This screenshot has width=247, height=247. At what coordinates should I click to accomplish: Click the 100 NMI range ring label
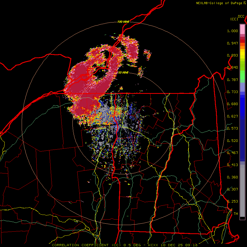coord(123,22)
